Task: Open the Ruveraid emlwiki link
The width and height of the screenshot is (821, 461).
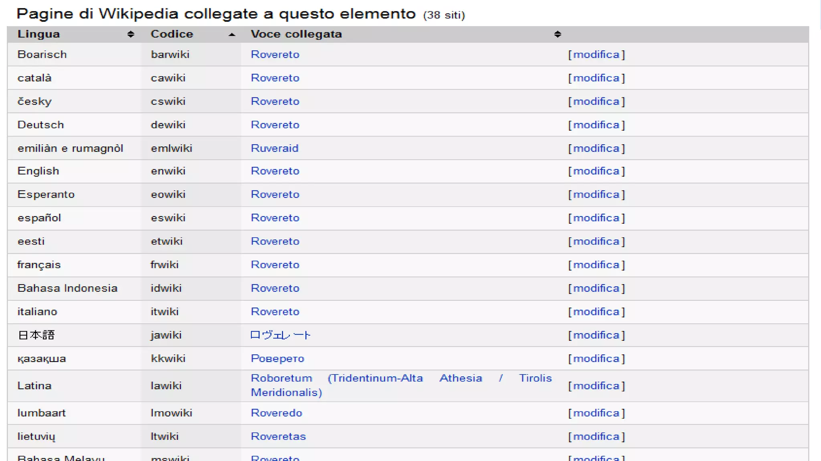Action: click(x=274, y=148)
